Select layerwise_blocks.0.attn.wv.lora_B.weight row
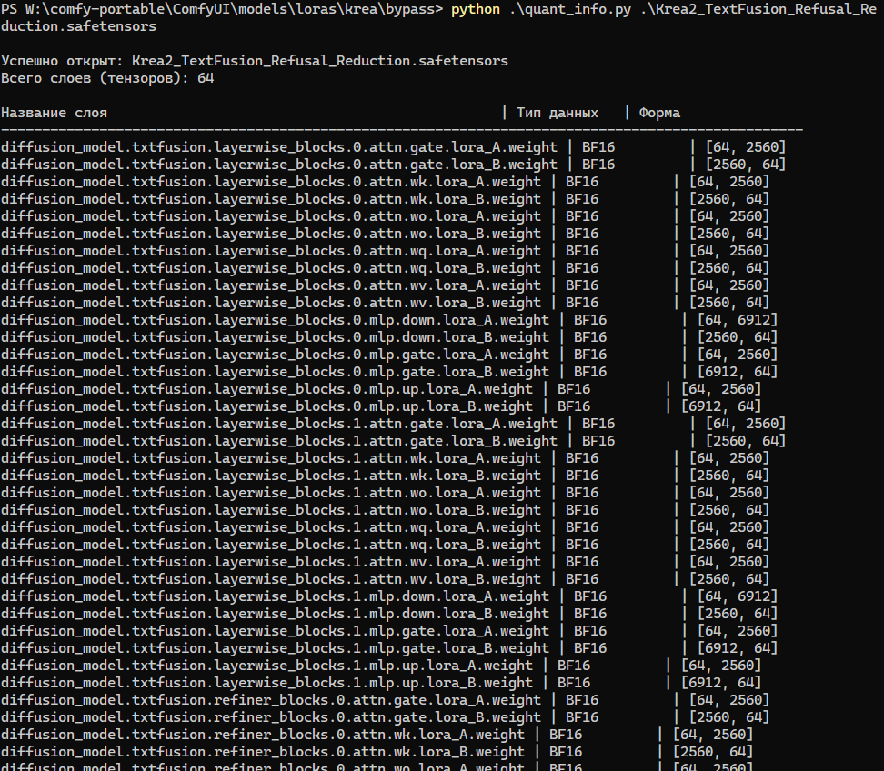The height and width of the screenshot is (771, 884). coord(385,303)
